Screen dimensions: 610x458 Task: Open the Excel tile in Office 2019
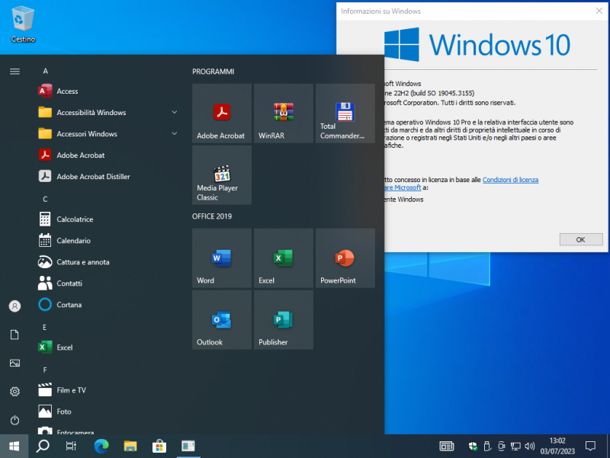point(284,258)
